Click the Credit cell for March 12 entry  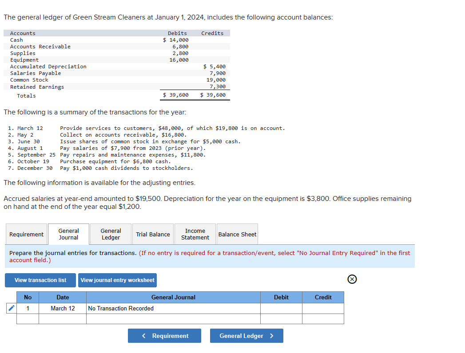pyautogui.click(x=323, y=308)
